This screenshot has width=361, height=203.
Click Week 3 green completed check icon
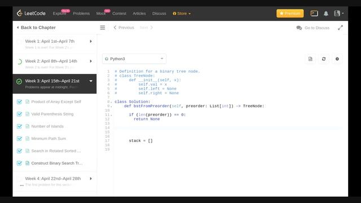pos(19,81)
